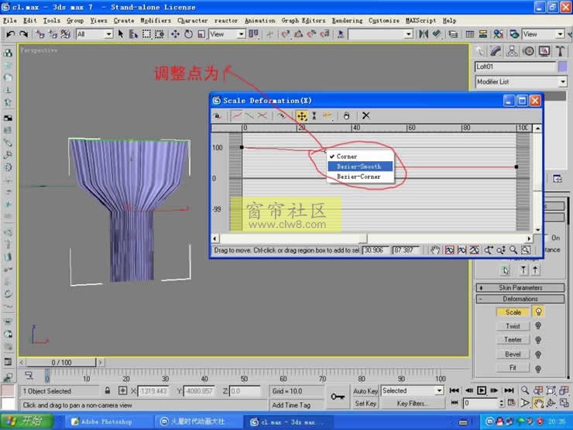Activate Select and Move tool
Viewport: 573px width, 430px height.
(x=175, y=34)
